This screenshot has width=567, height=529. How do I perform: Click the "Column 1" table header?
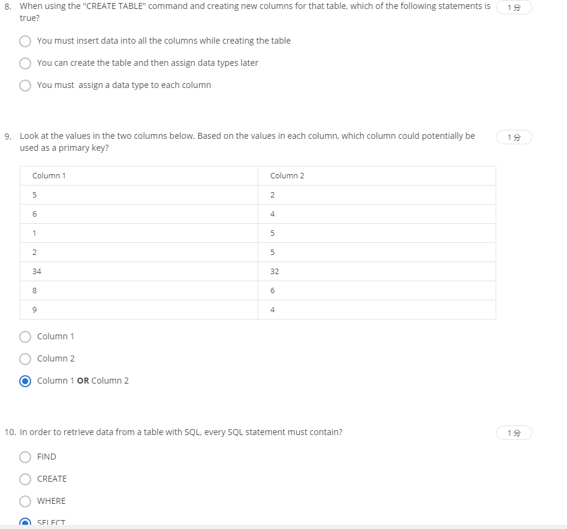48,175
